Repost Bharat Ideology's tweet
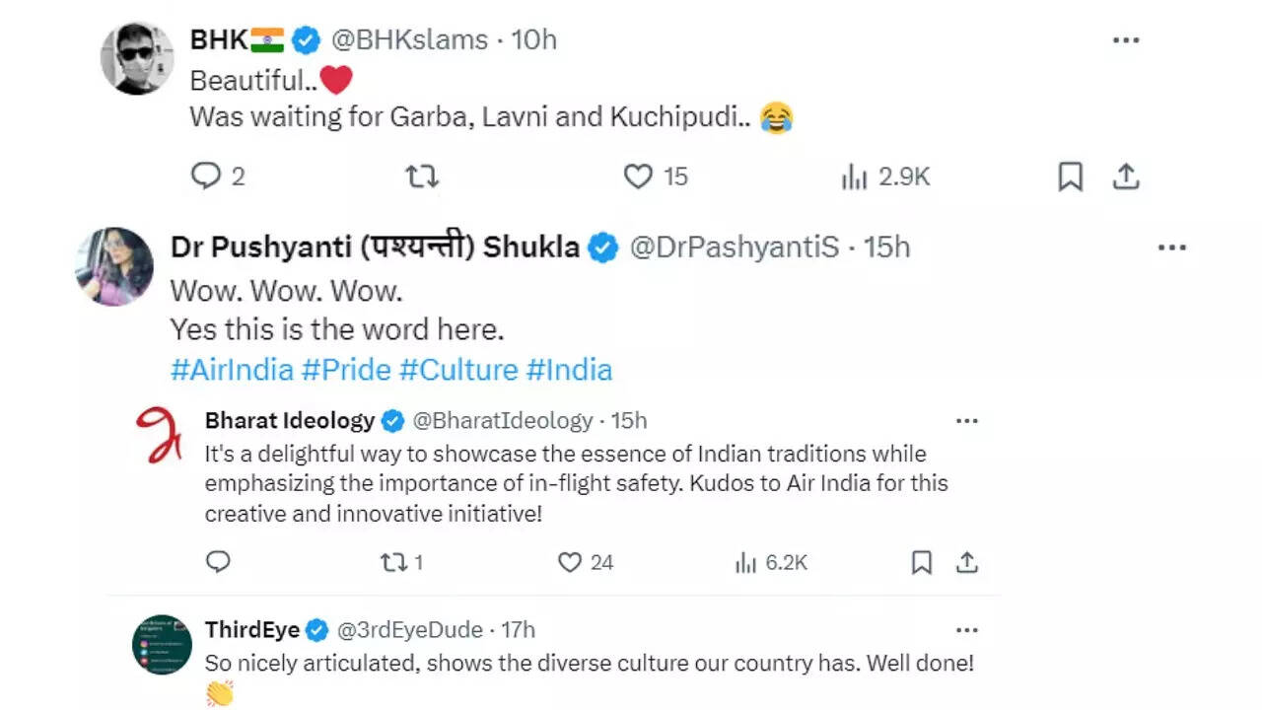This screenshot has height=710, width=1262. (x=392, y=562)
